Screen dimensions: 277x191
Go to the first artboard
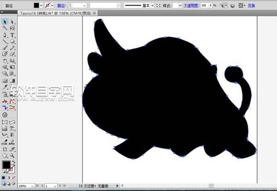pyautogui.click(x=37, y=186)
